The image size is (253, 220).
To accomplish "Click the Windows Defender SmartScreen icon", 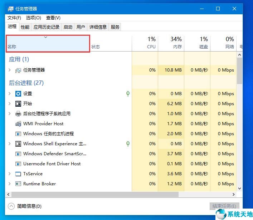I will (x=18, y=154).
